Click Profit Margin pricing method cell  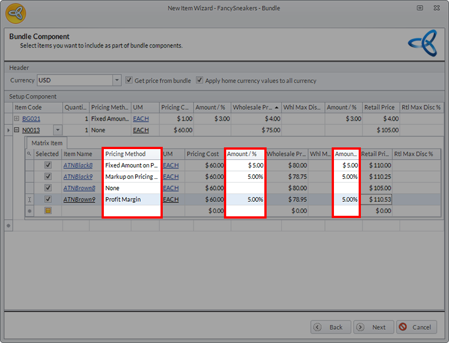click(x=131, y=199)
